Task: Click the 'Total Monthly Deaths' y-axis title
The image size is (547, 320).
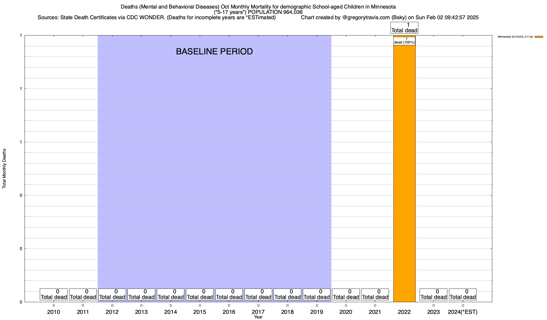Action: (4, 169)
